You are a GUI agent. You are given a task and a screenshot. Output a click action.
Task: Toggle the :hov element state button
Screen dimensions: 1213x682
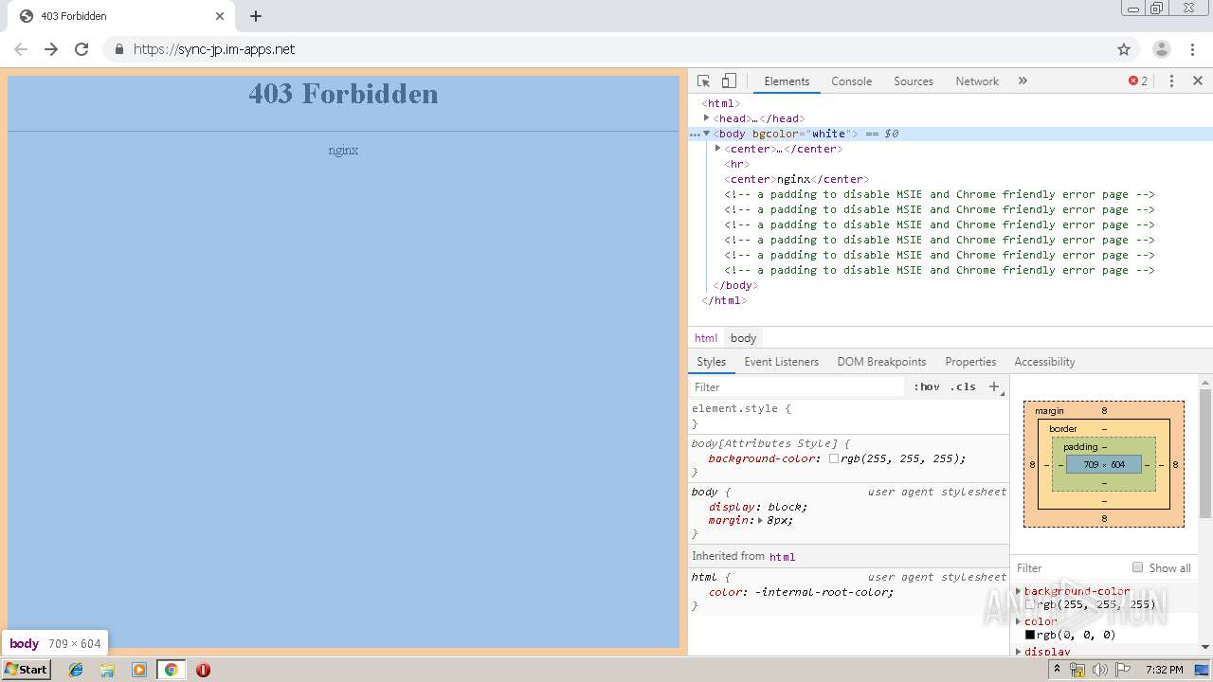pyautogui.click(x=926, y=387)
